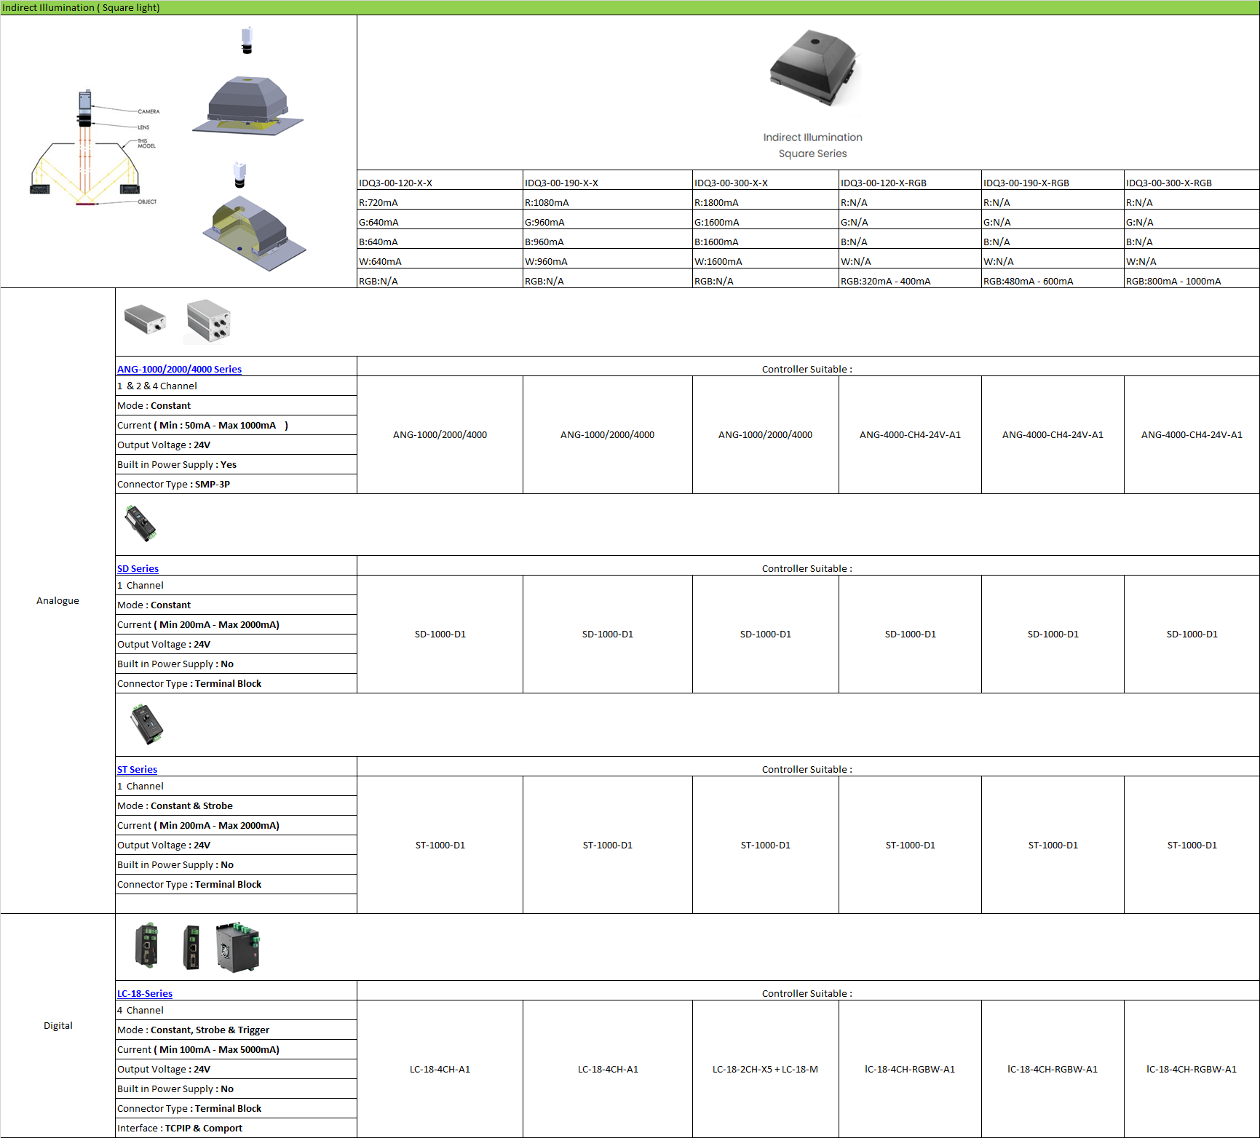
Task: Click 'Current ( Min : 50mA - Max 1000mA )' row
Action: tap(237, 425)
